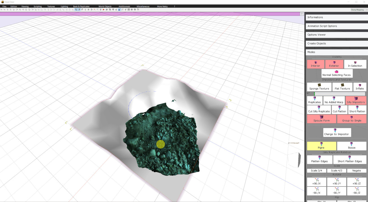Expand the Informations panel
The width and height of the screenshot is (368, 202).
tap(337, 17)
